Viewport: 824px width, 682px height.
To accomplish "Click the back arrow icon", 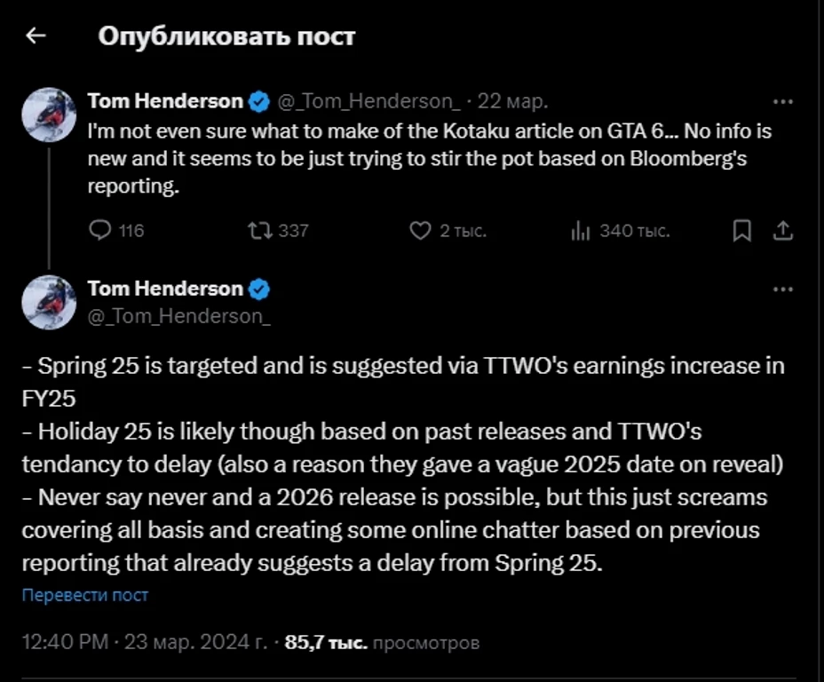I will tap(36, 36).
